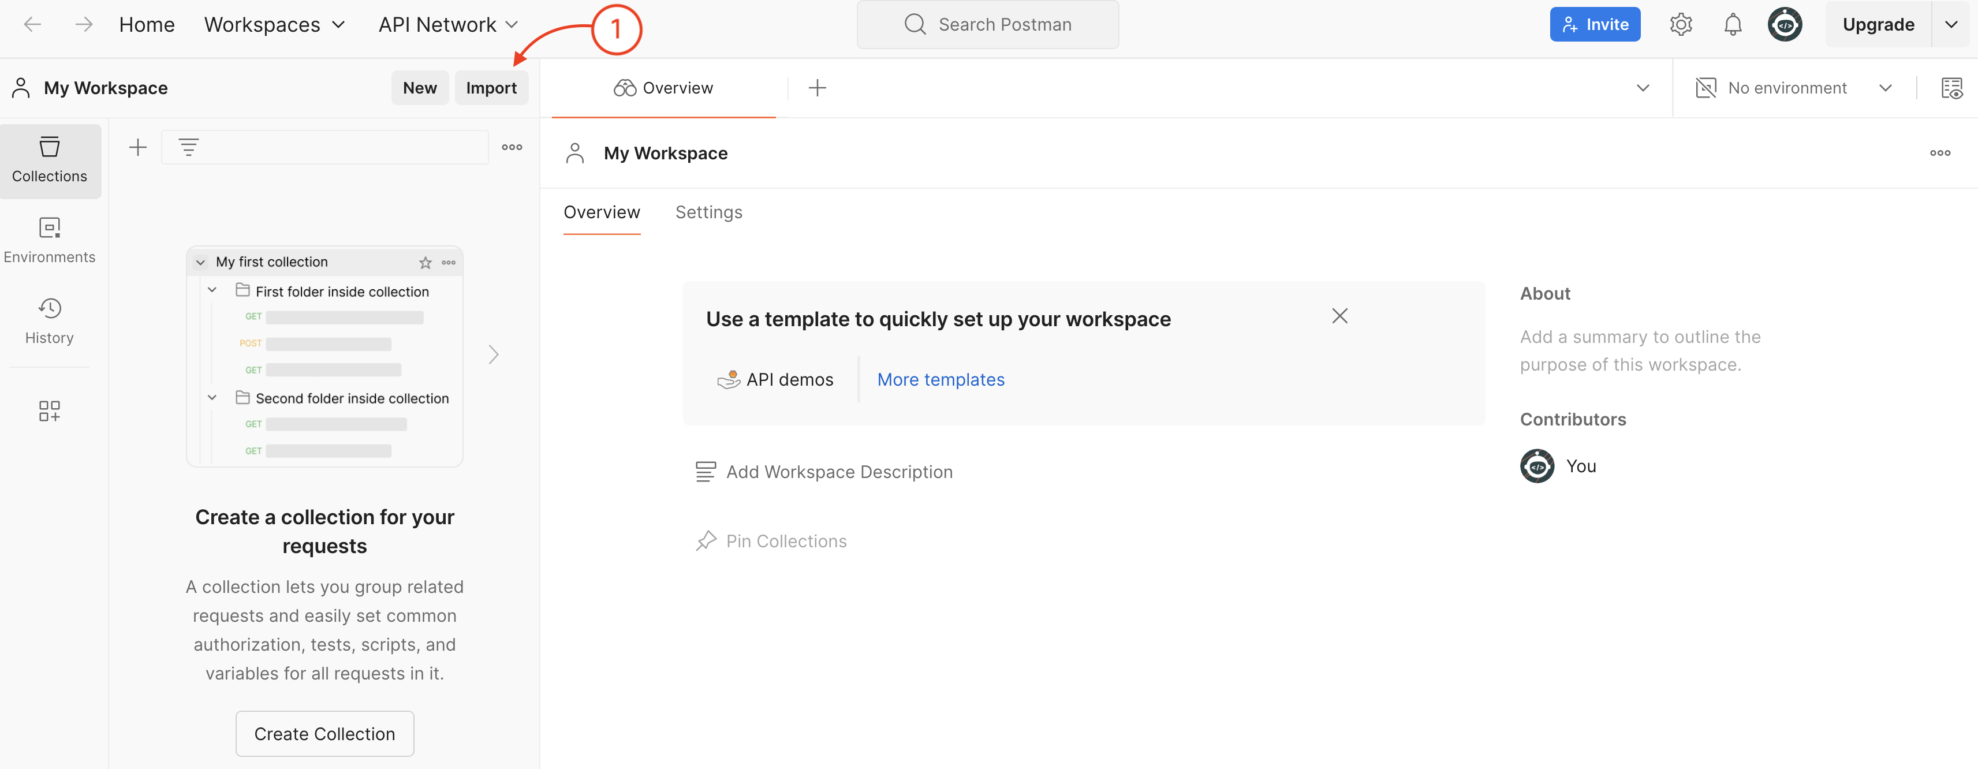
Task: Open collections panel three-dot options
Action: coord(512,147)
